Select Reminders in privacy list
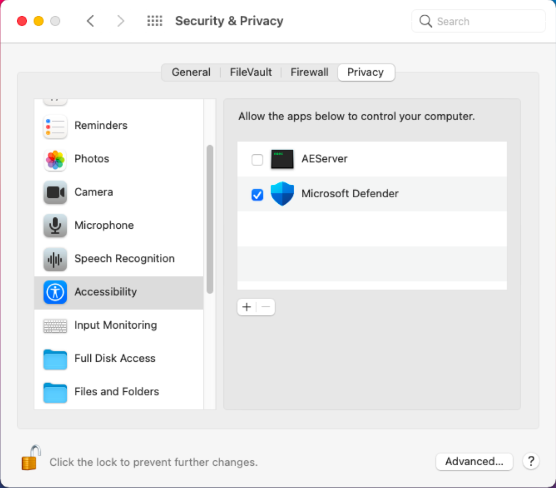 click(119, 126)
